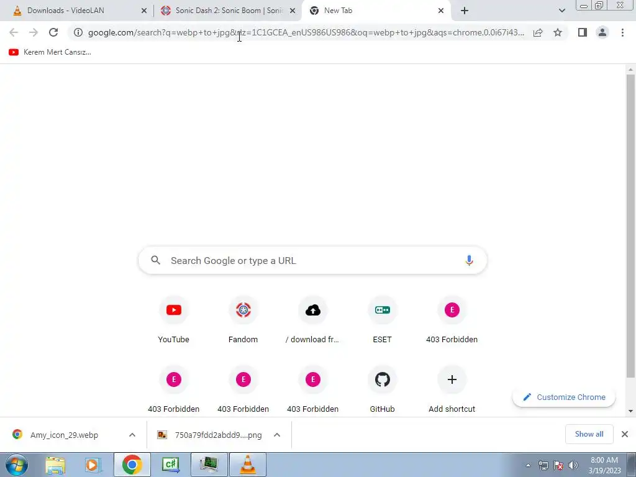636x477 pixels.
Task: Reload the current page
Action: click(53, 32)
